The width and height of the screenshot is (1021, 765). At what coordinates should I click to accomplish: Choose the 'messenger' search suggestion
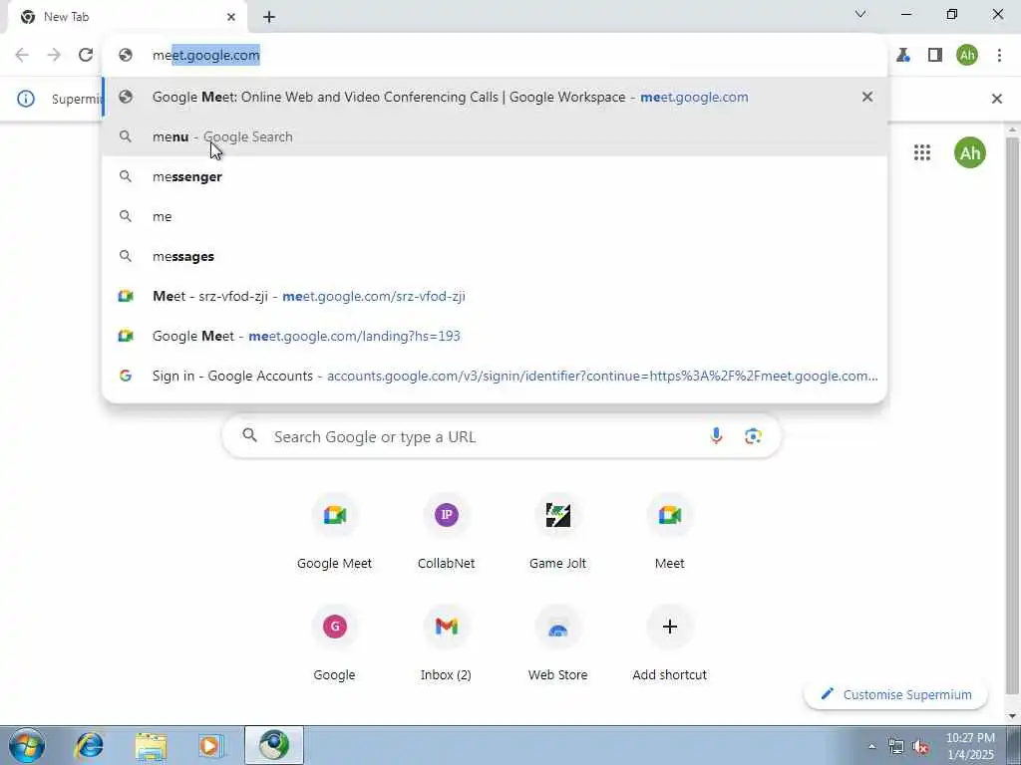point(495,177)
